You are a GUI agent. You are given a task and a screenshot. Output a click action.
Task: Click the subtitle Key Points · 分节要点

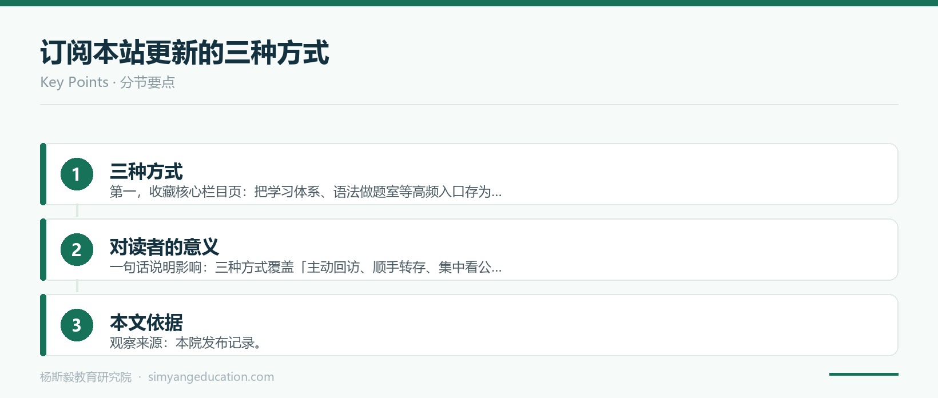[x=108, y=82]
